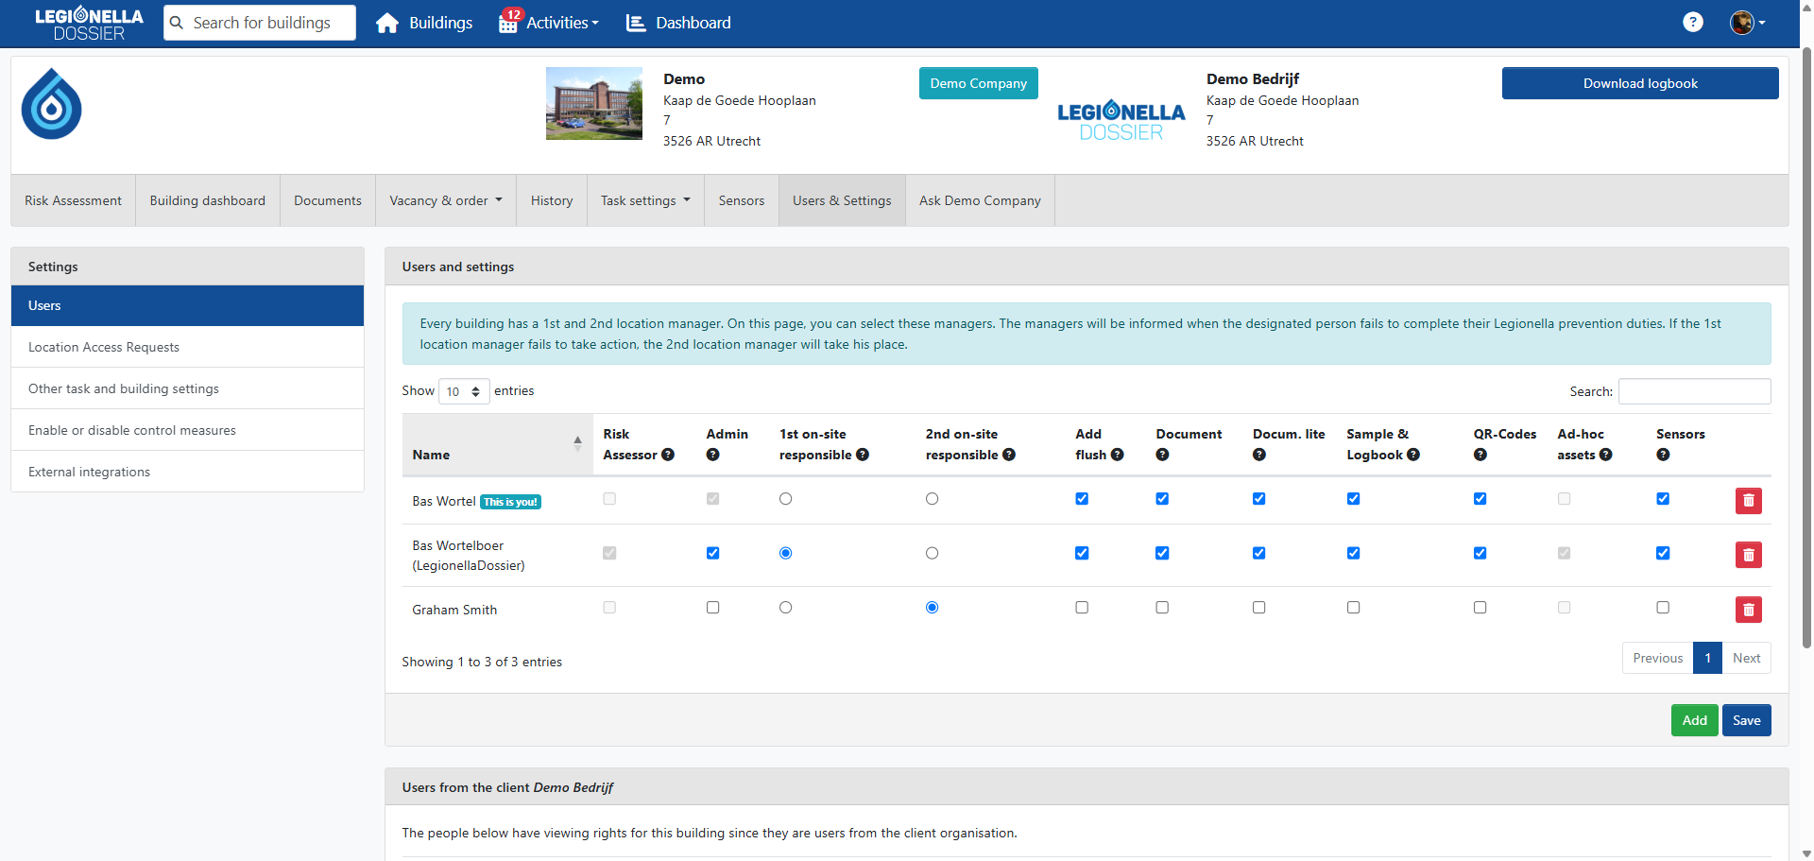Click the Download logbook button
Image resolution: width=1814 pixels, height=861 pixels.
[x=1639, y=83]
